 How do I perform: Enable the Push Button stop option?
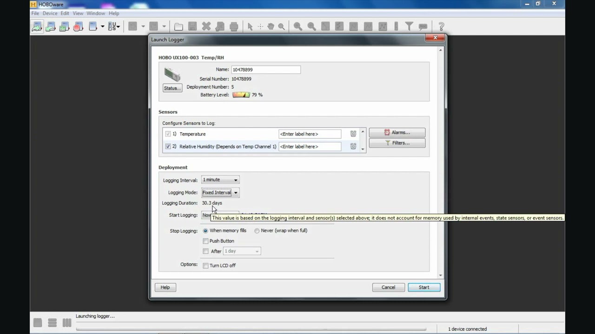point(205,241)
